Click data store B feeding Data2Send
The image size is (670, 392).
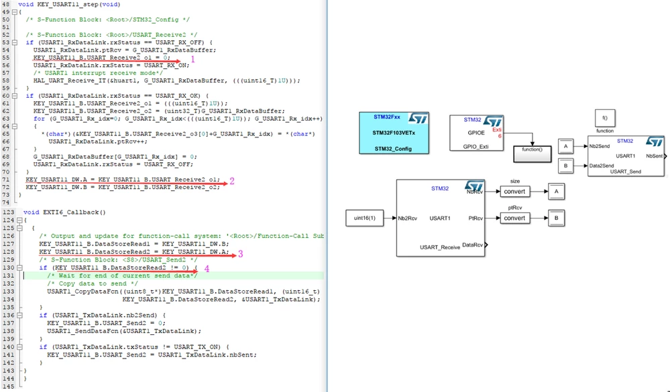(x=566, y=166)
